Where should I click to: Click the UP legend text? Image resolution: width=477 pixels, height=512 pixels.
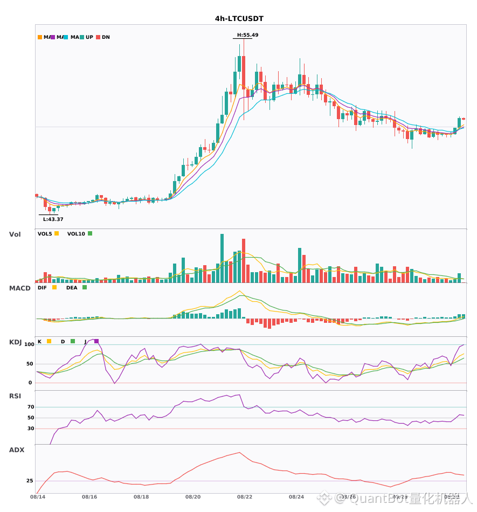pyautogui.click(x=89, y=37)
